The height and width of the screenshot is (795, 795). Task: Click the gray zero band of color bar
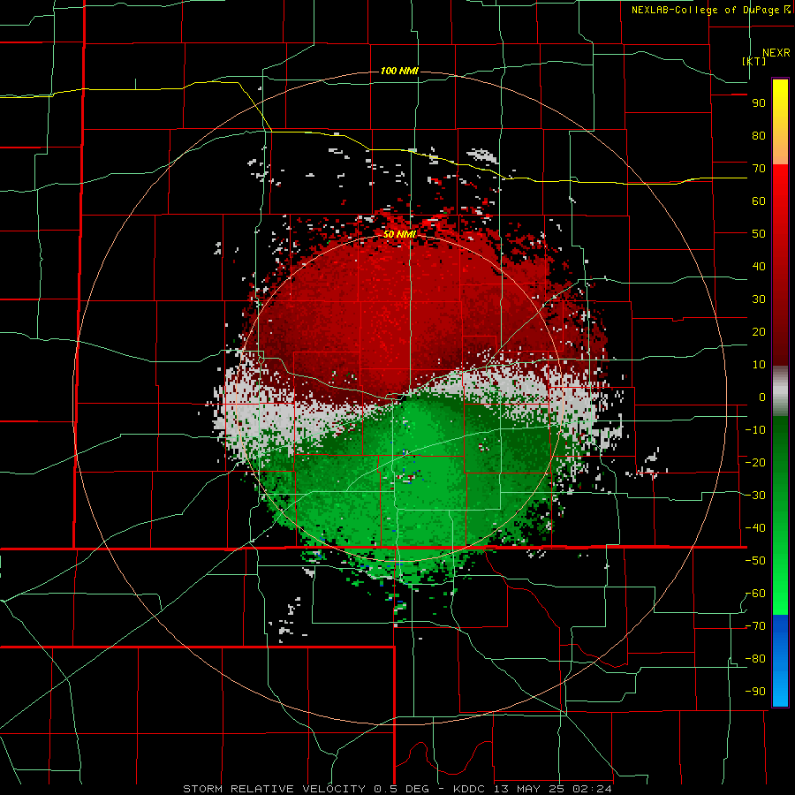coord(780,391)
